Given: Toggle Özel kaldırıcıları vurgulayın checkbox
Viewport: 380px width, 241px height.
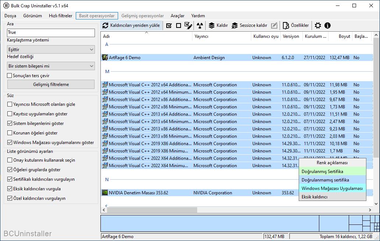Looking at the screenshot, I should tap(10, 198).
